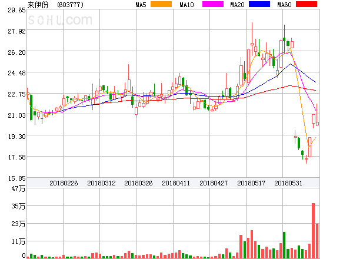Click the 20180226 date label
This screenshot has height=259, width=353.
64,183
